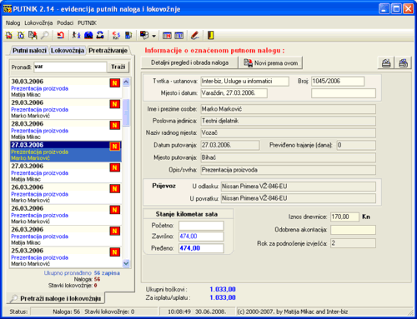The height and width of the screenshot is (319, 417).
Task: Click the results list scroll down arrow
Action: (x=126, y=263)
